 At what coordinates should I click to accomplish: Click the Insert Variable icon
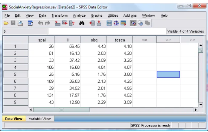coord(99,23)
